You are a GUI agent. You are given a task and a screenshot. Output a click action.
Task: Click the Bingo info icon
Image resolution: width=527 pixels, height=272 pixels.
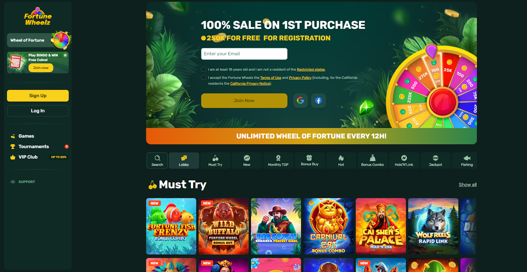pos(65,55)
